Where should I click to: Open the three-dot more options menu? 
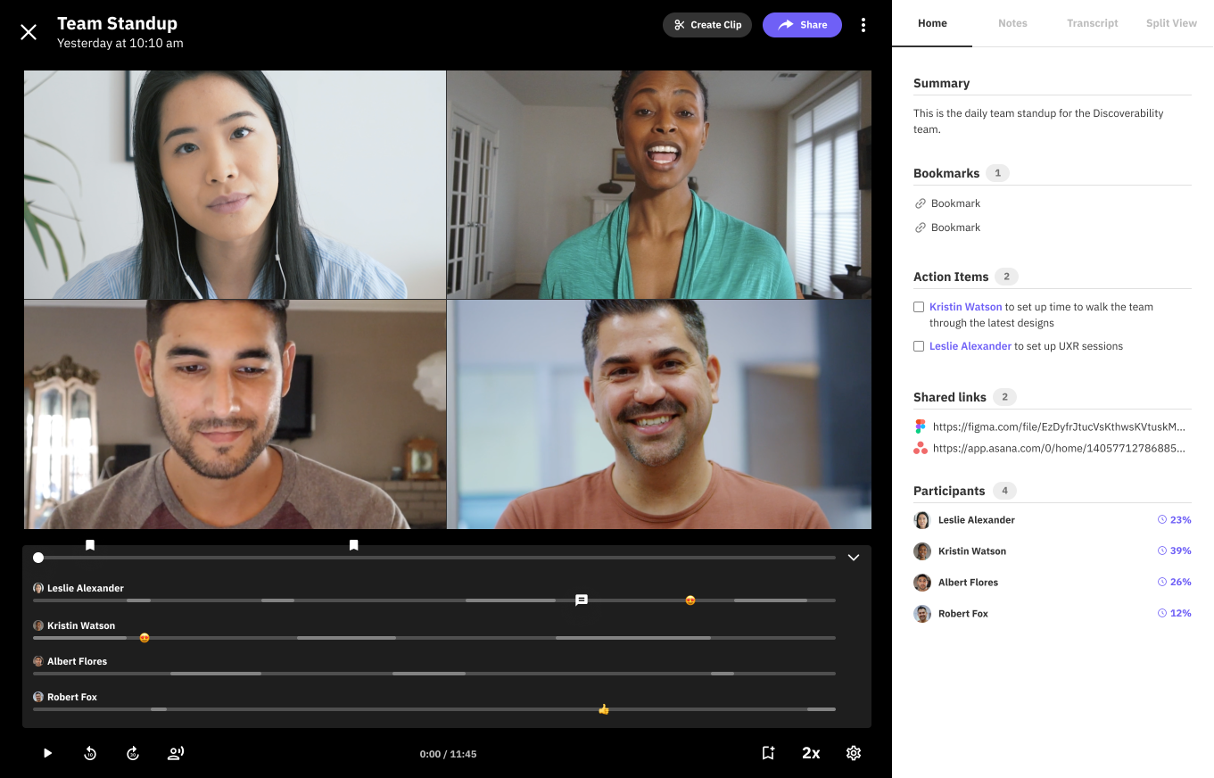point(863,25)
